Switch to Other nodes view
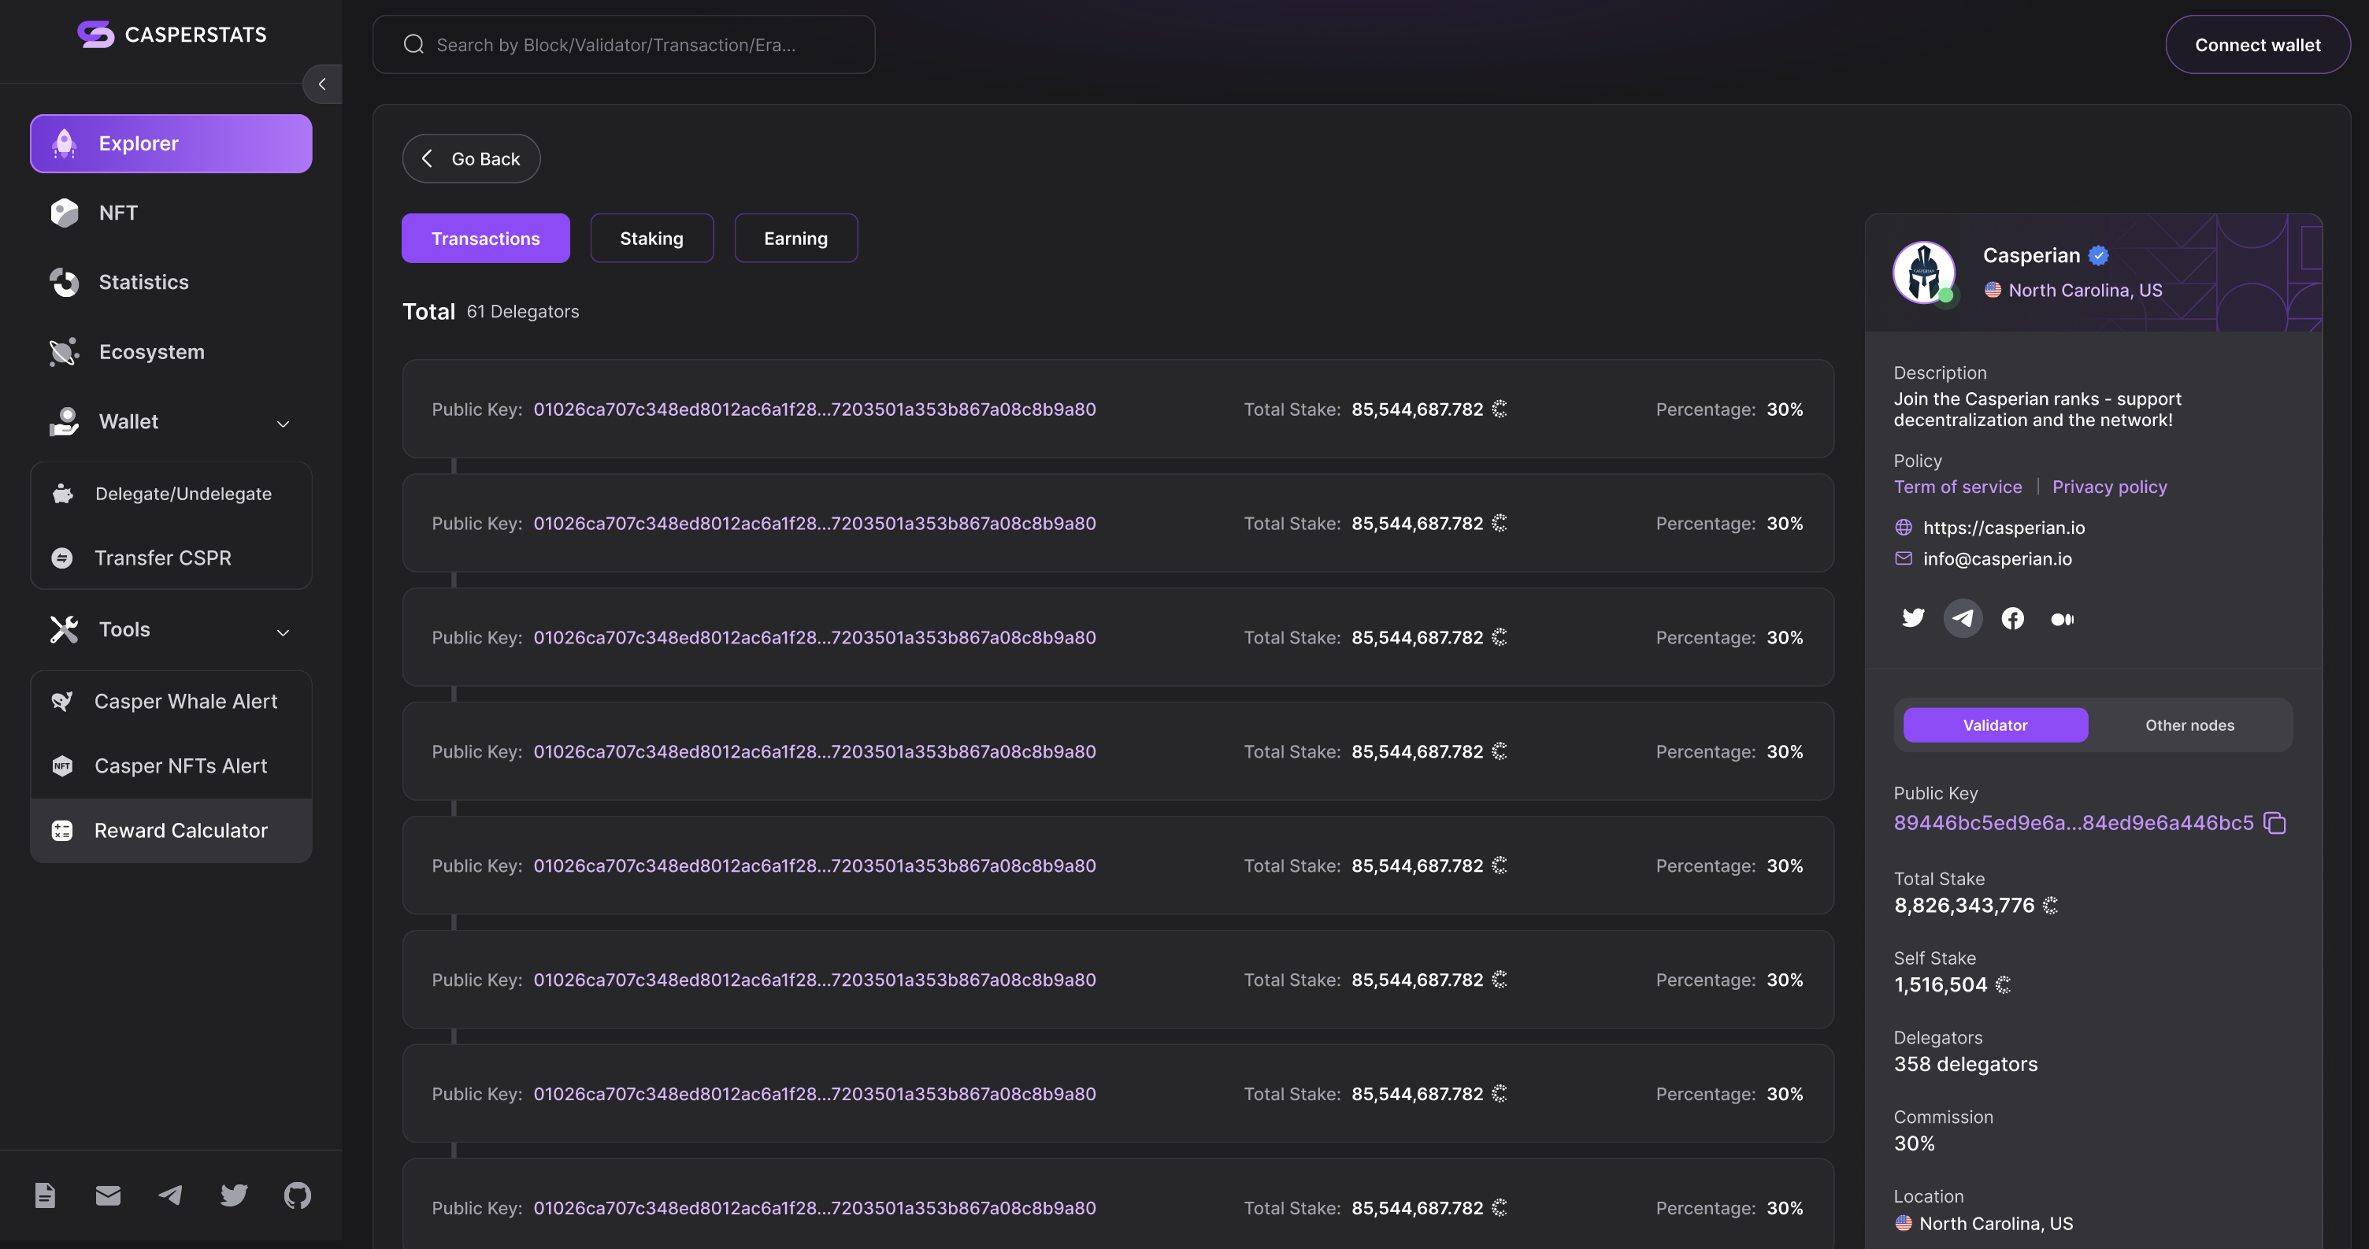Viewport: 2369px width, 1249px height. point(2189,725)
